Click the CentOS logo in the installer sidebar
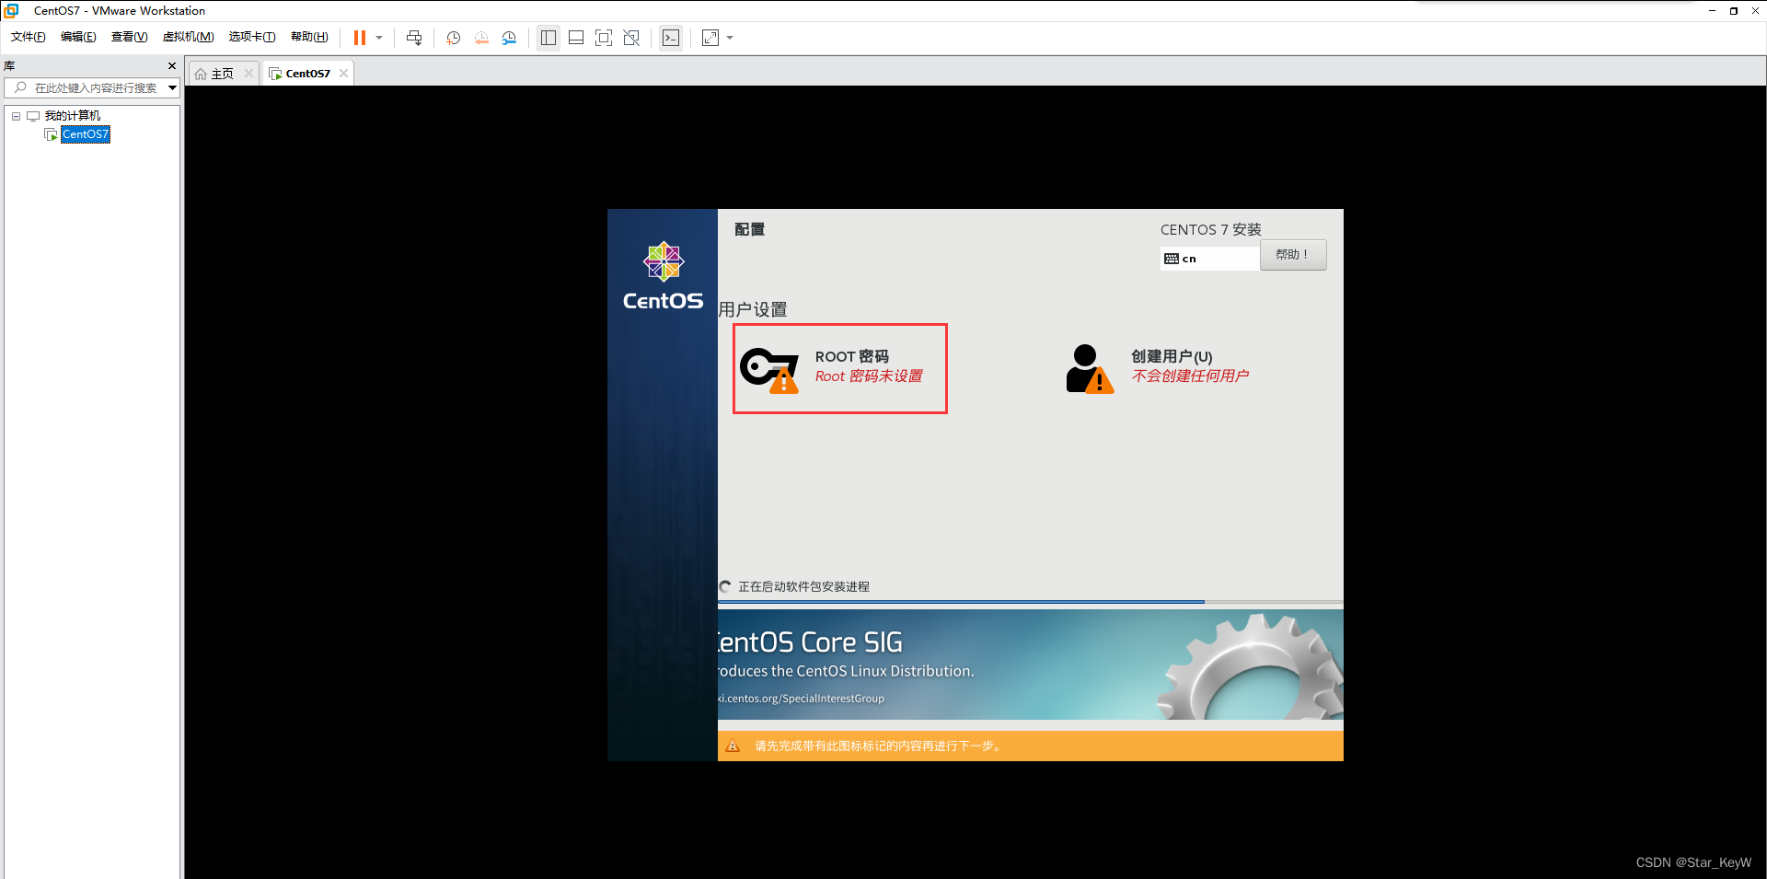1767x879 pixels. [663, 275]
